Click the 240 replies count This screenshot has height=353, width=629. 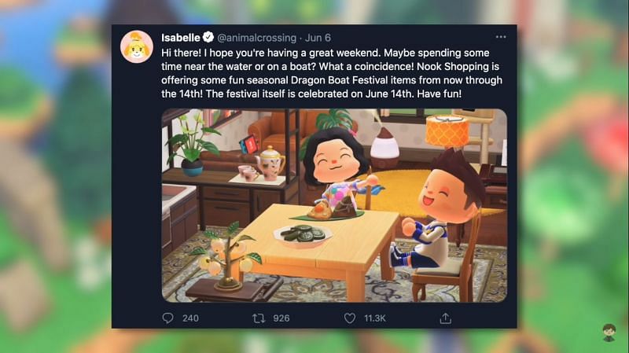[x=190, y=318]
